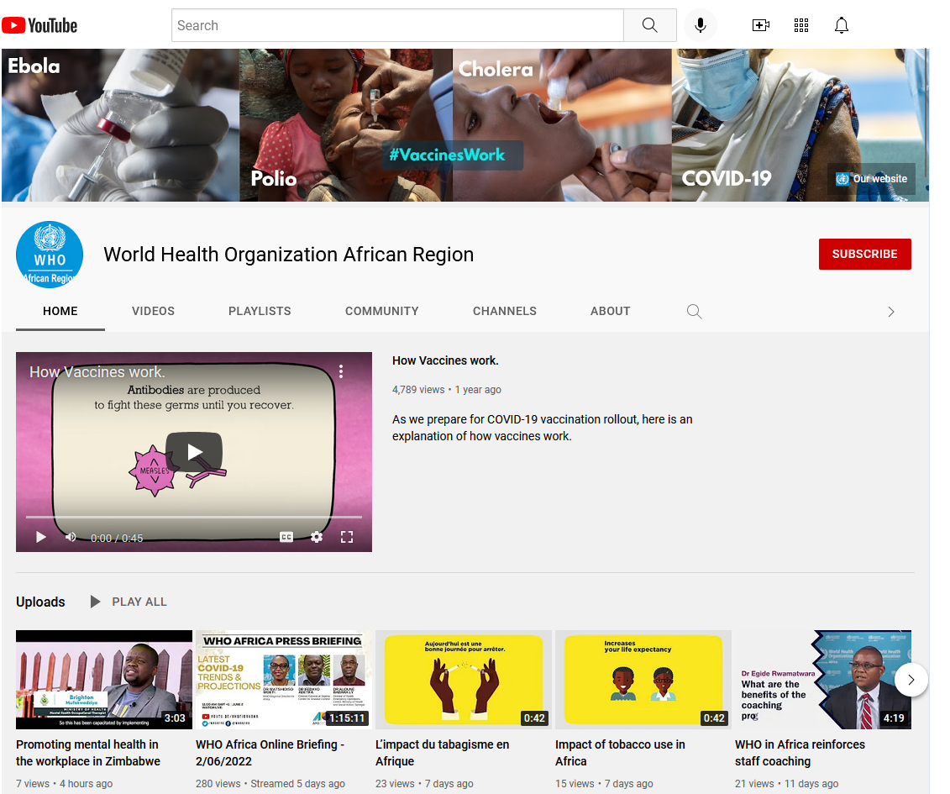This screenshot has height=794, width=950.
Task: Open the create video icon
Action: click(x=760, y=25)
